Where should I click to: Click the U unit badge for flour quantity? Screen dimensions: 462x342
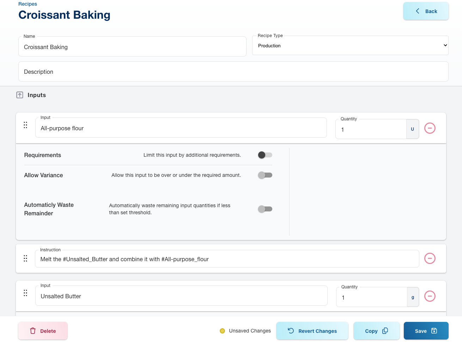(x=412, y=129)
